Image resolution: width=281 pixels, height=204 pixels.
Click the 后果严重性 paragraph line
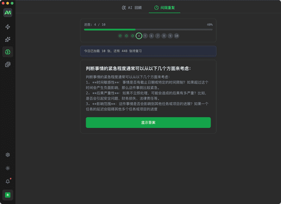click(146, 96)
